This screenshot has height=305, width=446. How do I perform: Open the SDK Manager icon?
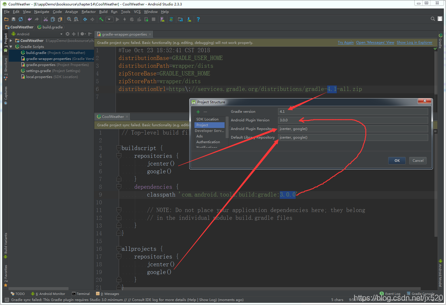tap(189, 19)
